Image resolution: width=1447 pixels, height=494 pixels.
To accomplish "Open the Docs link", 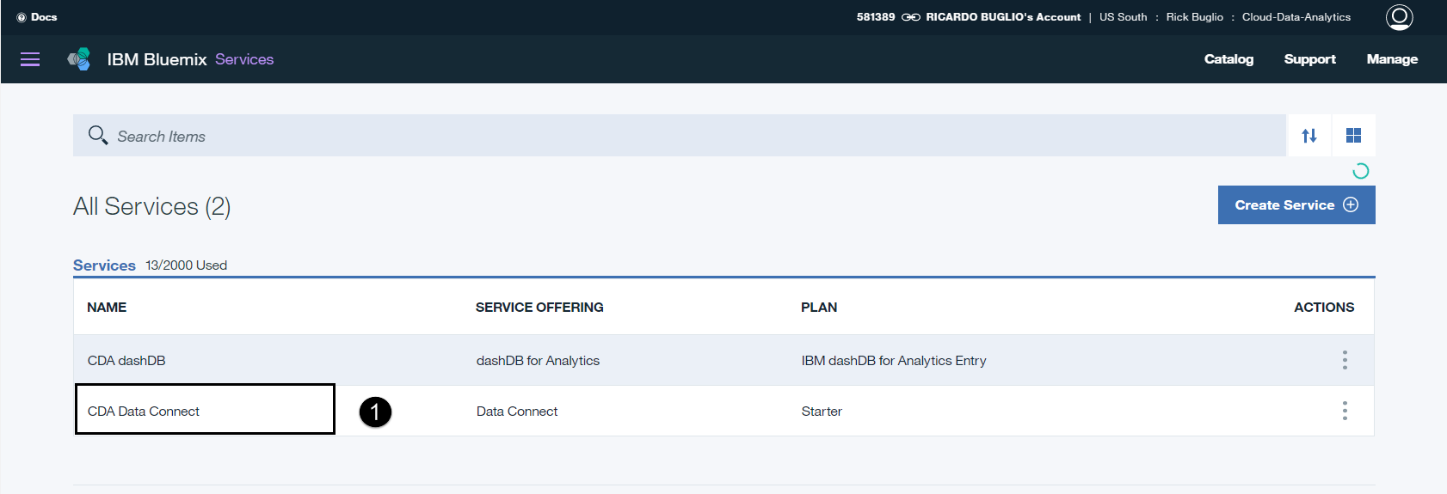I will tap(37, 17).
